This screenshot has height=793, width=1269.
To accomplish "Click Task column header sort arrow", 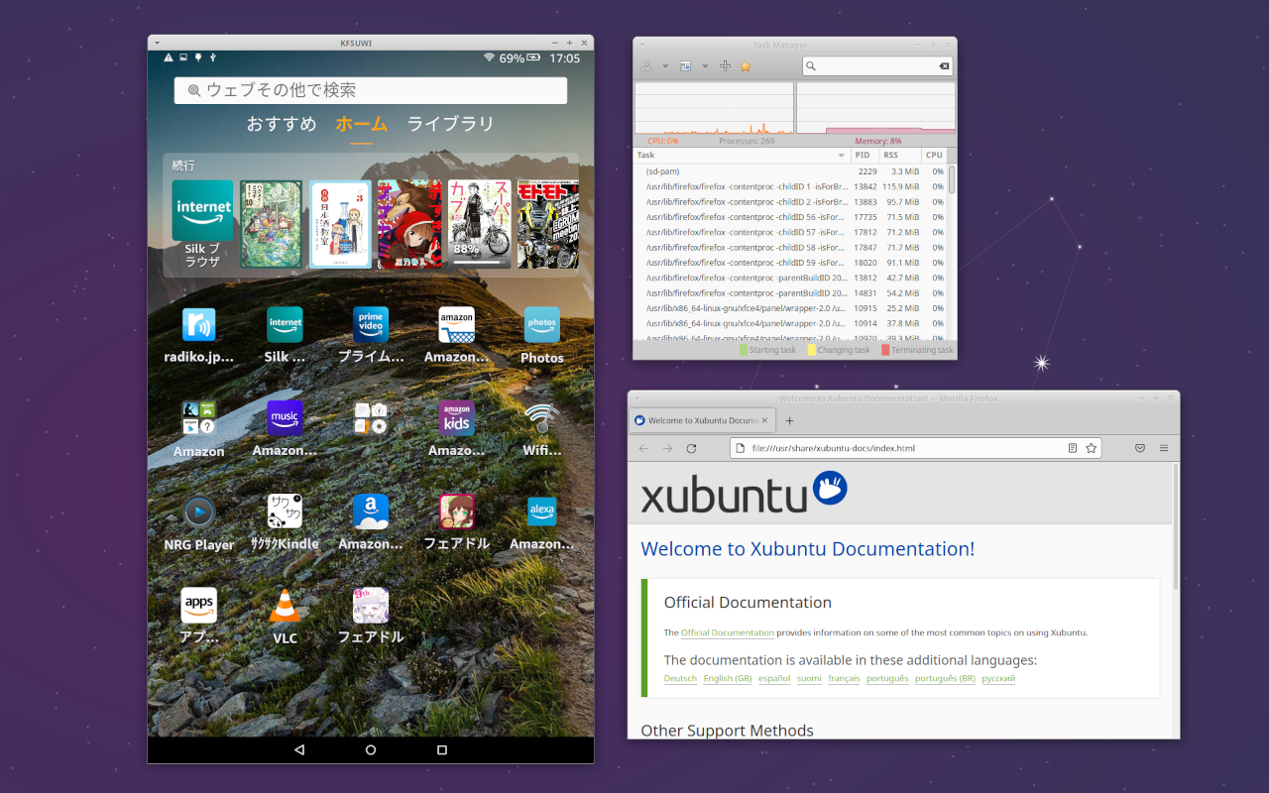I will tap(842, 156).
